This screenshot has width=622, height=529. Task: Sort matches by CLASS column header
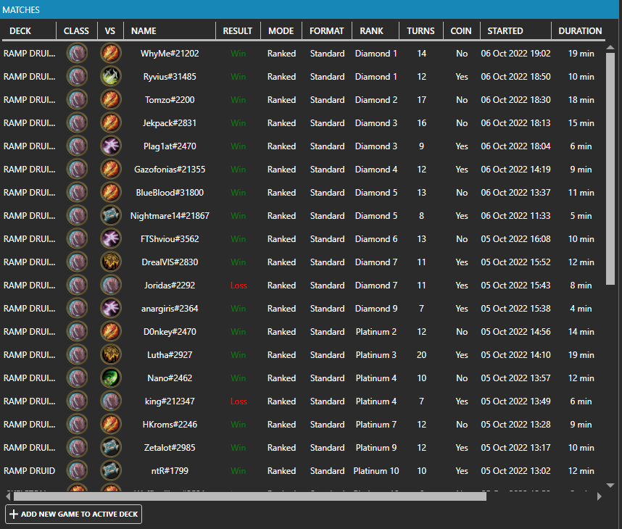76,31
